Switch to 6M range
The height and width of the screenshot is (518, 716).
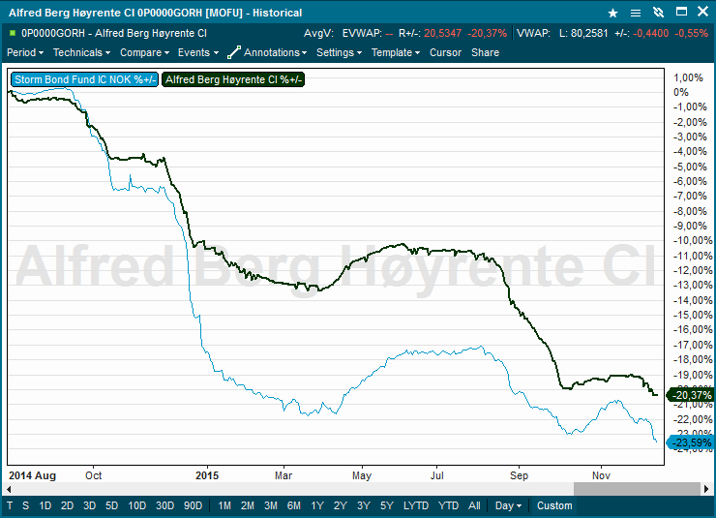click(x=294, y=505)
